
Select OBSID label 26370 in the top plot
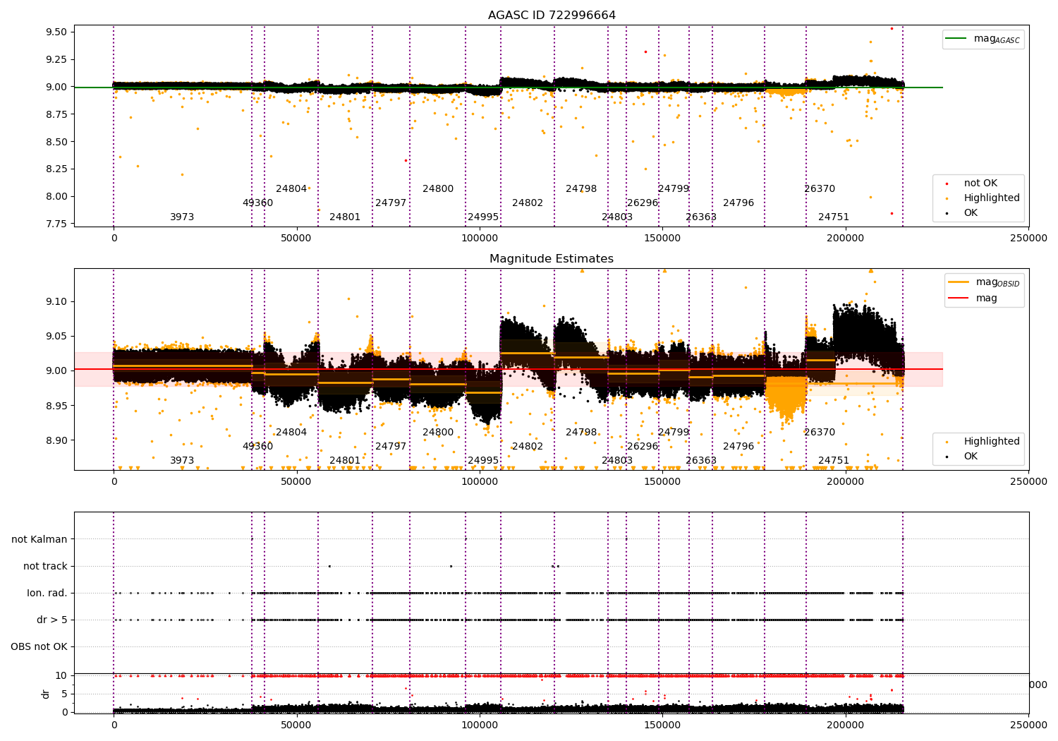click(x=820, y=189)
